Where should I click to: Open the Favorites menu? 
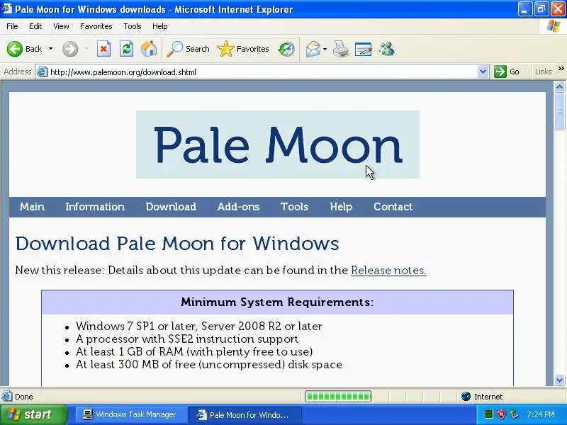pyautogui.click(x=96, y=26)
